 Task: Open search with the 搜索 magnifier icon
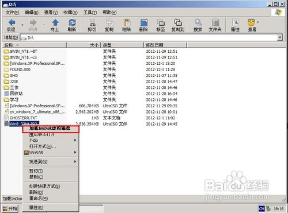point(198,22)
